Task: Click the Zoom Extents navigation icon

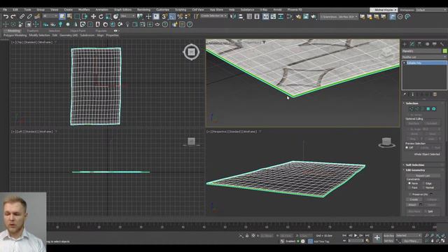Action: click(x=438, y=235)
